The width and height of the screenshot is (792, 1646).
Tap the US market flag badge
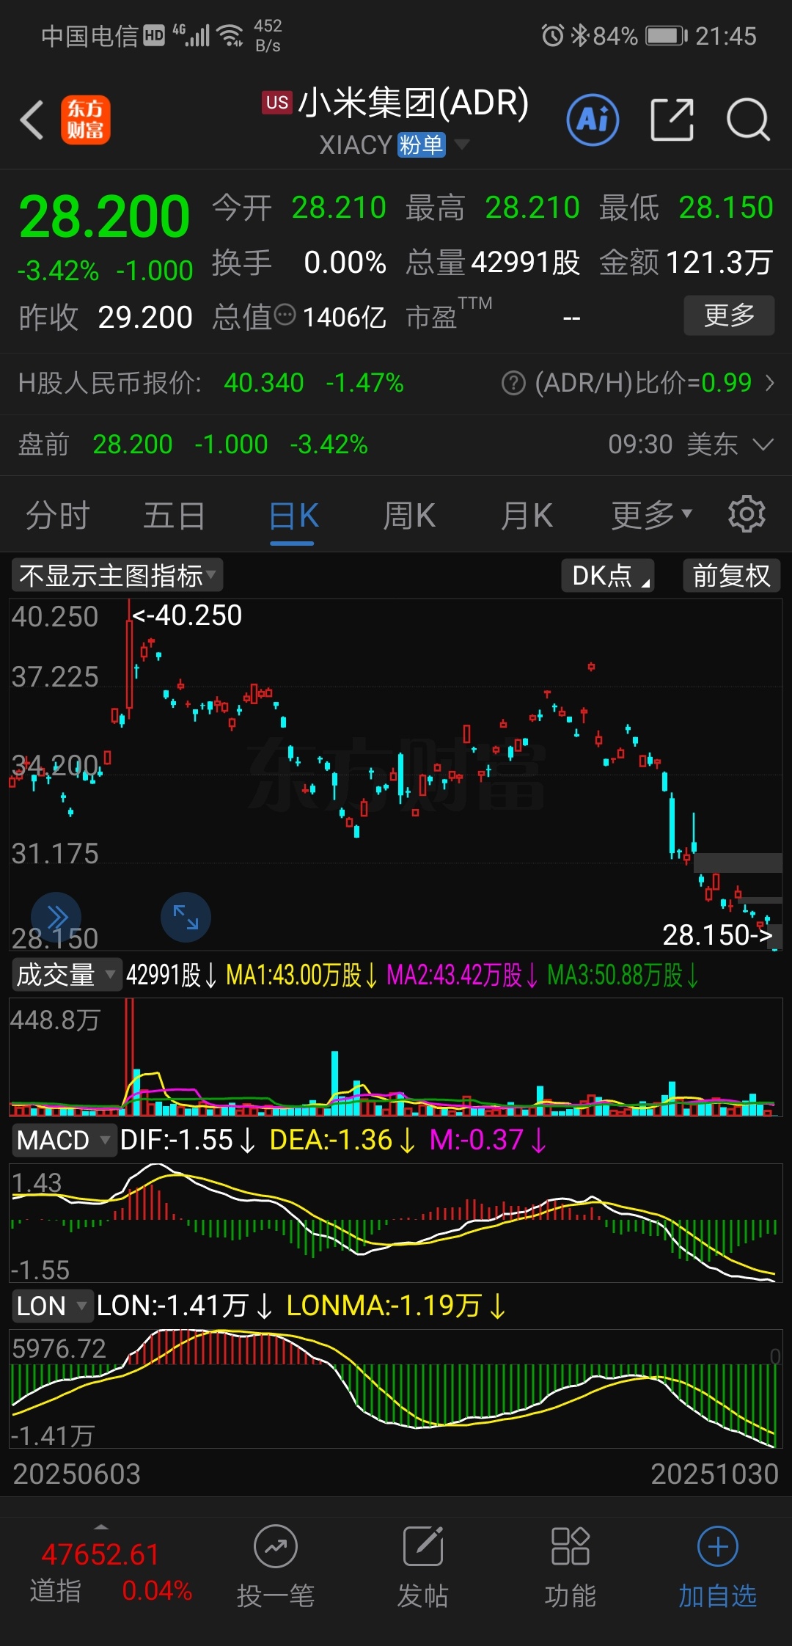click(277, 103)
